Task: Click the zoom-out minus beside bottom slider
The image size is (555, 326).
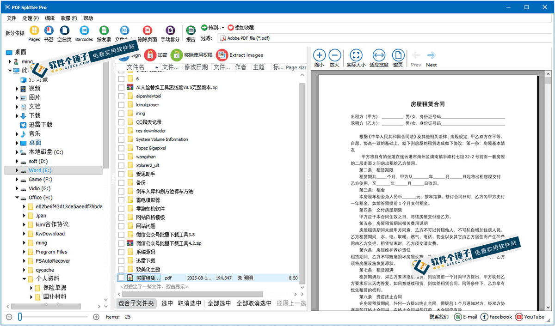Action: [9, 317]
